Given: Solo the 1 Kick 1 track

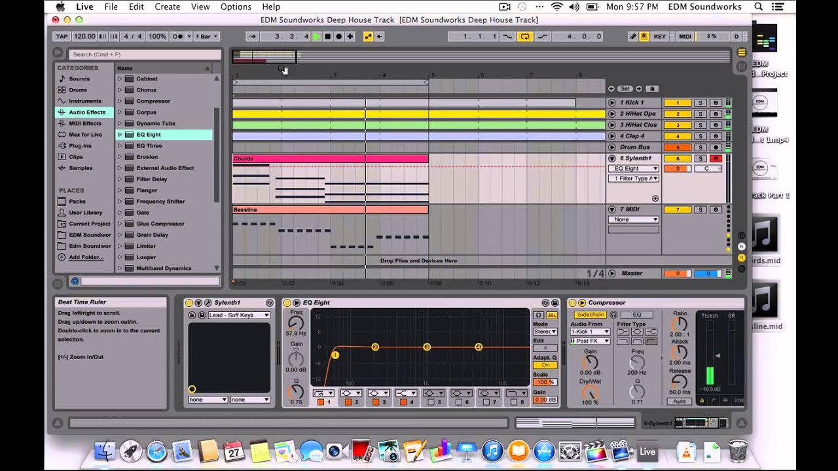Looking at the screenshot, I should pyautogui.click(x=700, y=103).
